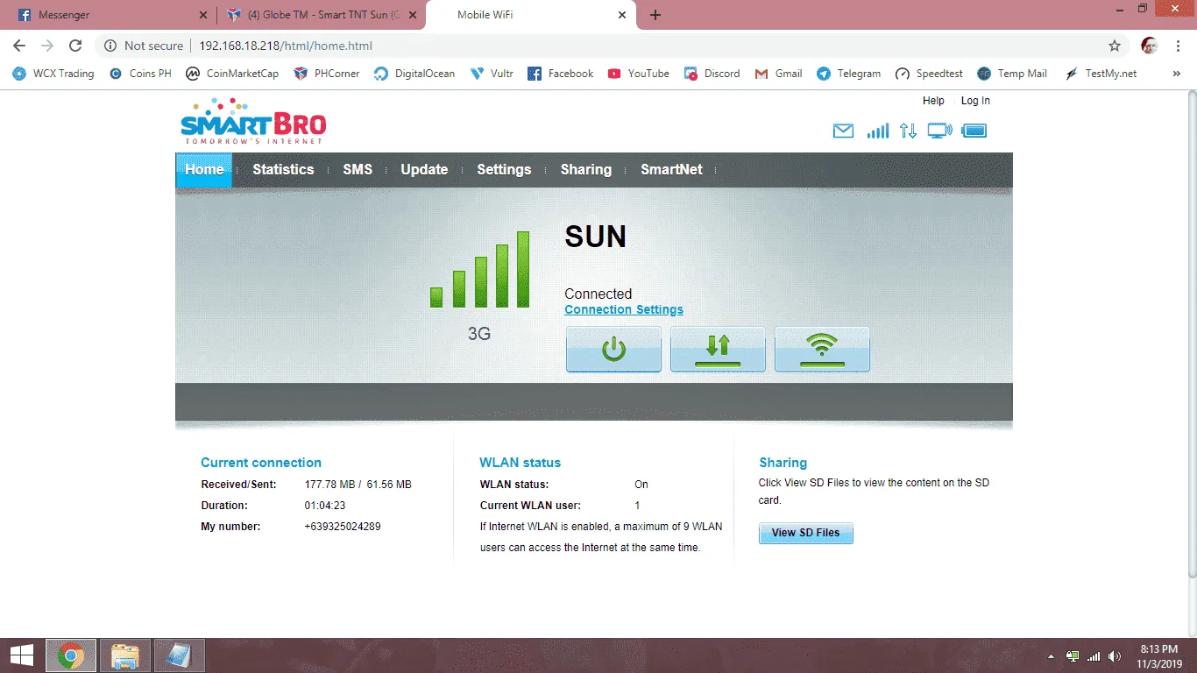This screenshot has width=1197, height=673.
Task: Show hidden system tray icons
Action: [1051, 656]
